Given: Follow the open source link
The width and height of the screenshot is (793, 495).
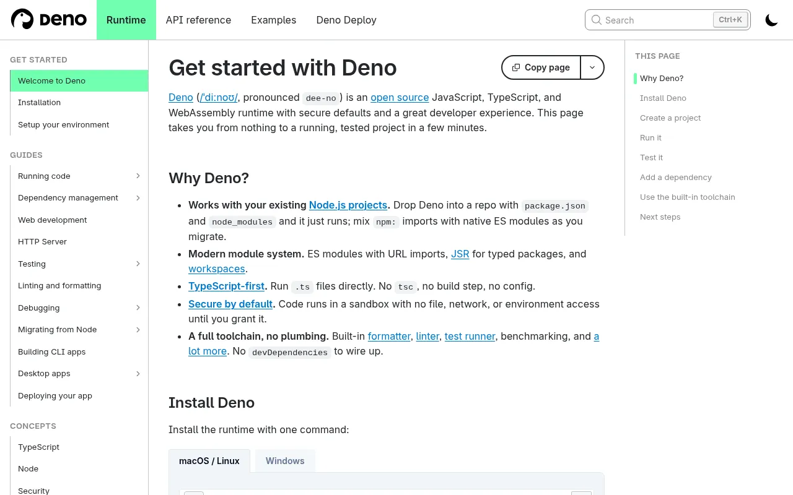Looking at the screenshot, I should [x=400, y=97].
